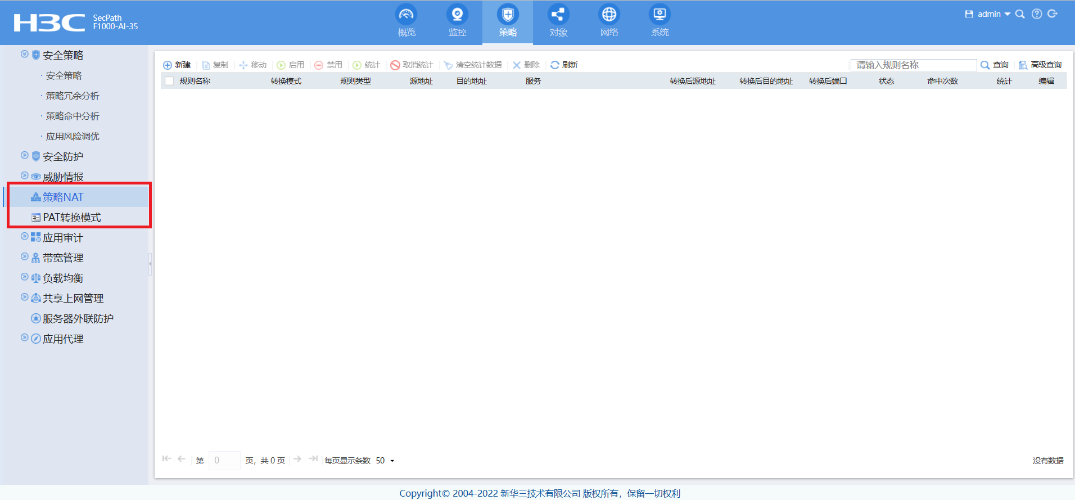Click the 查询 search button
The width and height of the screenshot is (1075, 500).
click(995, 65)
